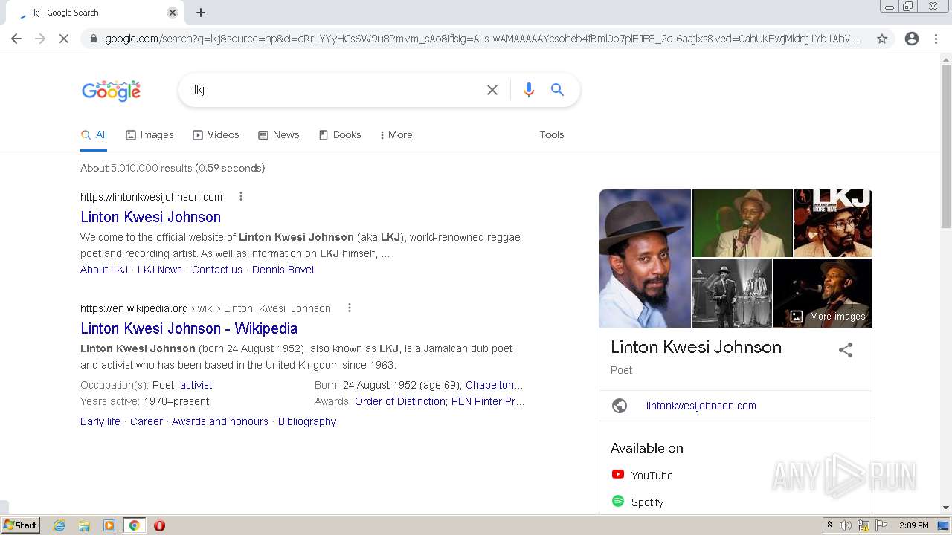Click the scrollbar down arrow
Viewport: 952px width, 535px height.
pyautogui.click(x=946, y=508)
